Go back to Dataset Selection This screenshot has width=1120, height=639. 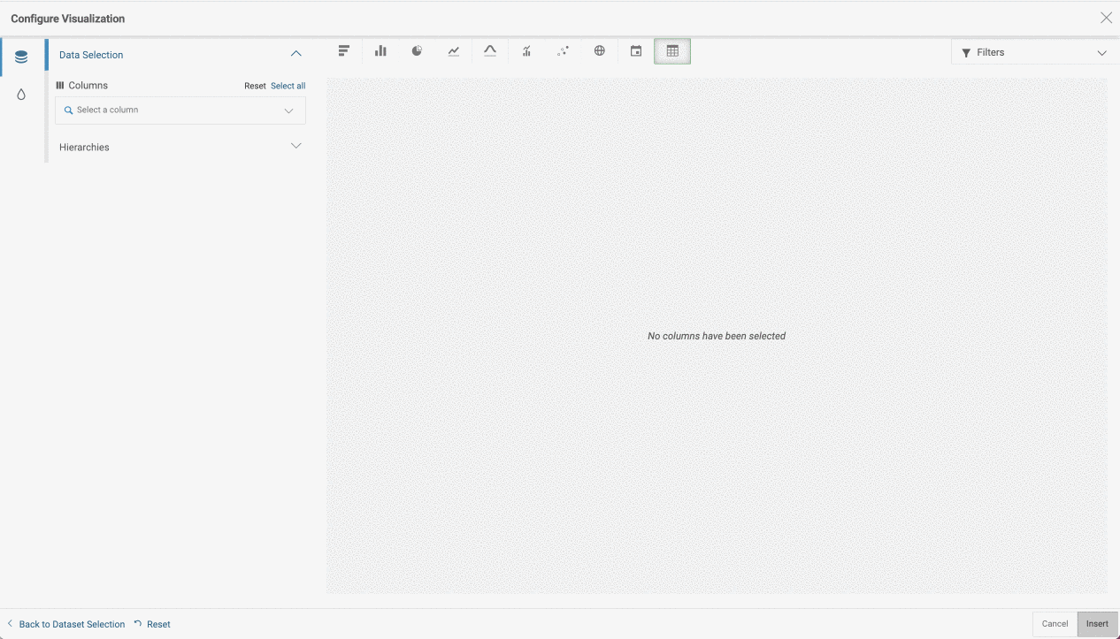66,624
